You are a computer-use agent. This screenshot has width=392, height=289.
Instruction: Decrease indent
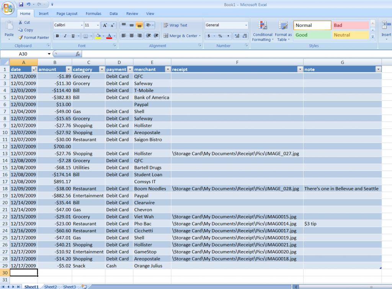point(149,36)
